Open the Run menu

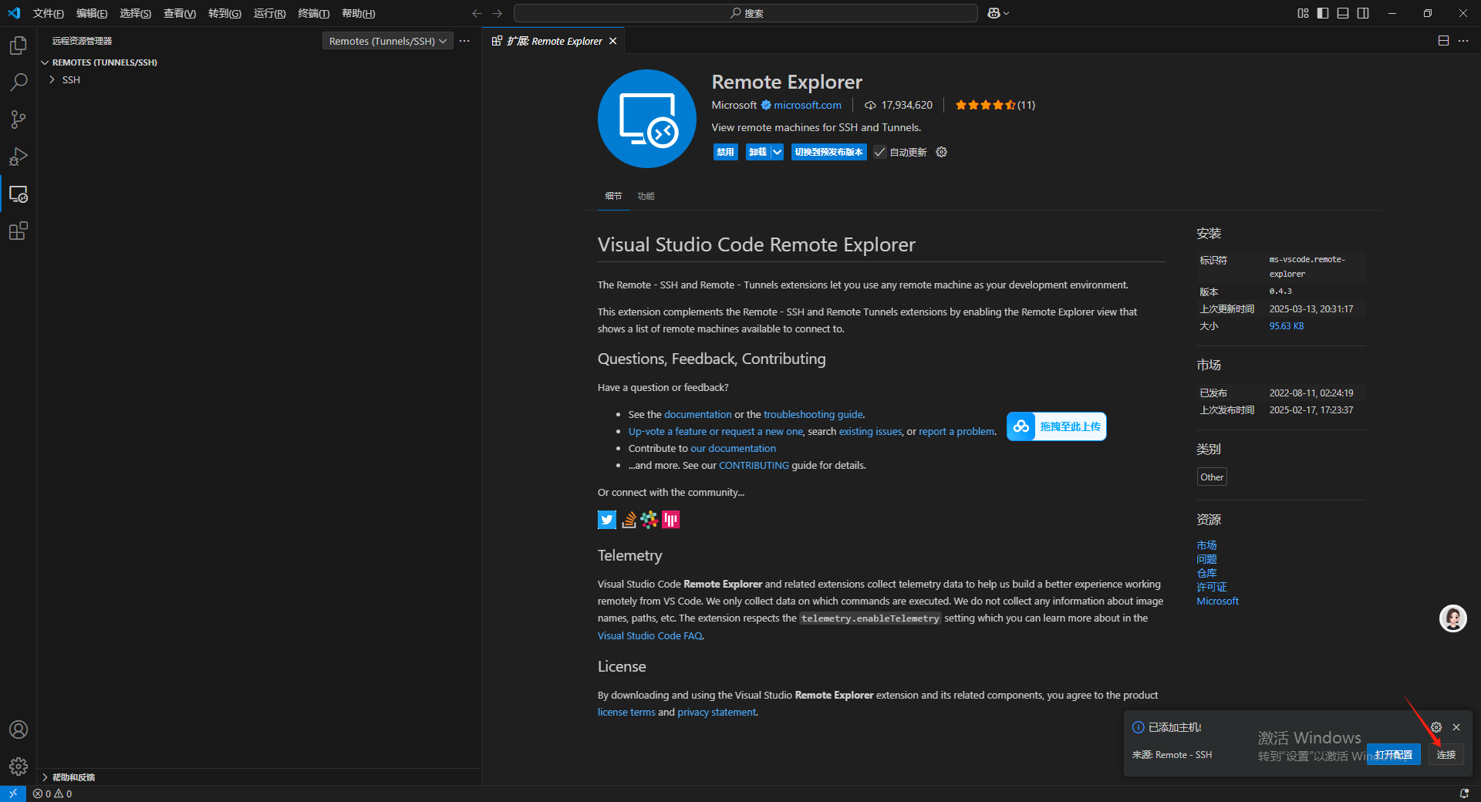[269, 13]
